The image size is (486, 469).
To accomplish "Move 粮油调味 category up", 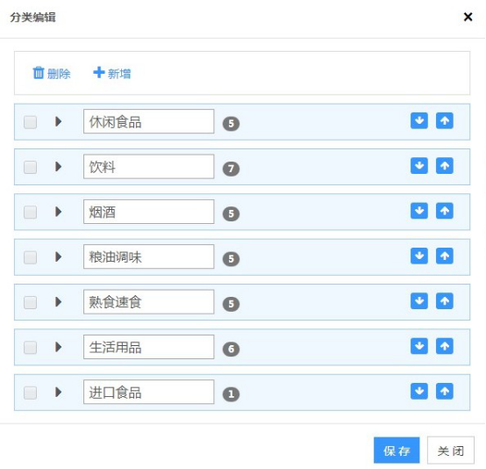I will [x=445, y=256].
